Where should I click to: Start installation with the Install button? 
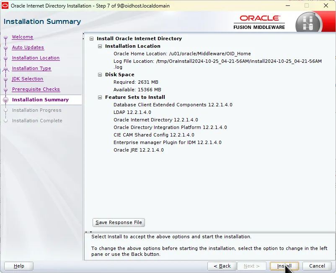tap(284, 266)
